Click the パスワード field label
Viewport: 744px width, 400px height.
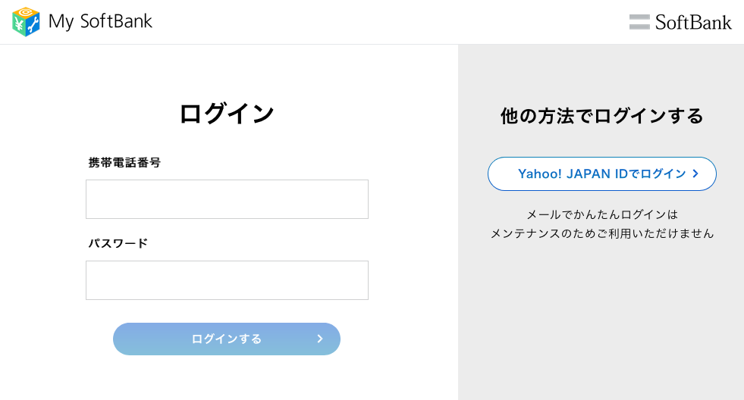(118, 243)
